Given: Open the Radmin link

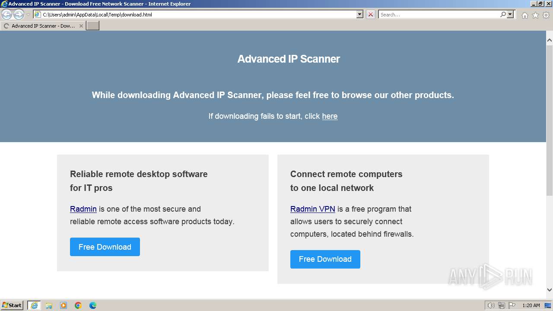Looking at the screenshot, I should click(83, 209).
